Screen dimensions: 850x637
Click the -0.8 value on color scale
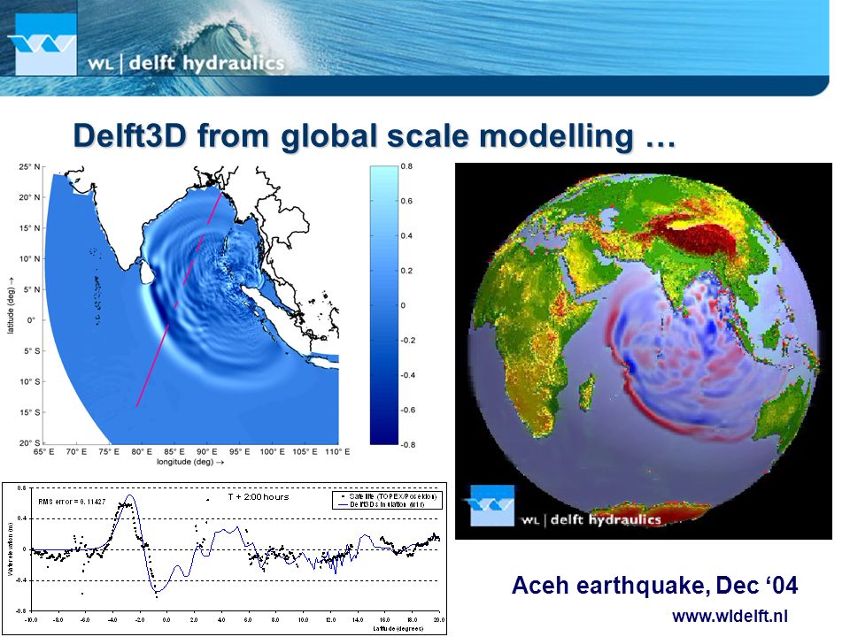pyautogui.click(x=407, y=445)
